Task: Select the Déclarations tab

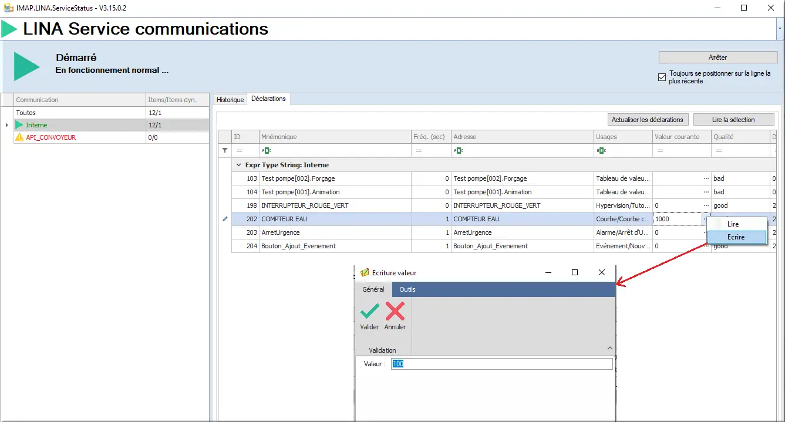Action: pos(268,99)
